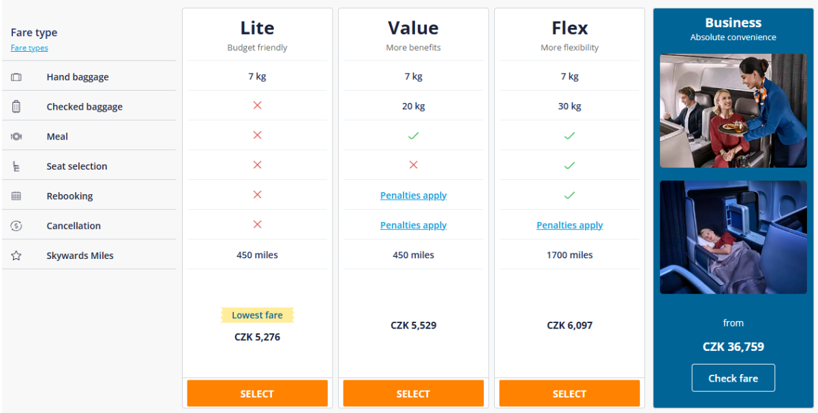Open Value cancellation Penalties apply link
This screenshot has width=818, height=413.
[x=413, y=226]
